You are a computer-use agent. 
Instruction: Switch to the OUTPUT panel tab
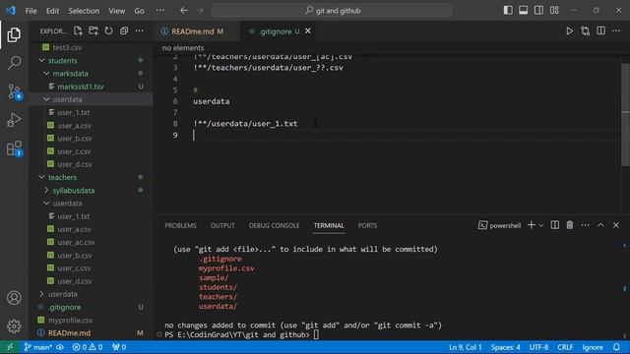(x=222, y=225)
